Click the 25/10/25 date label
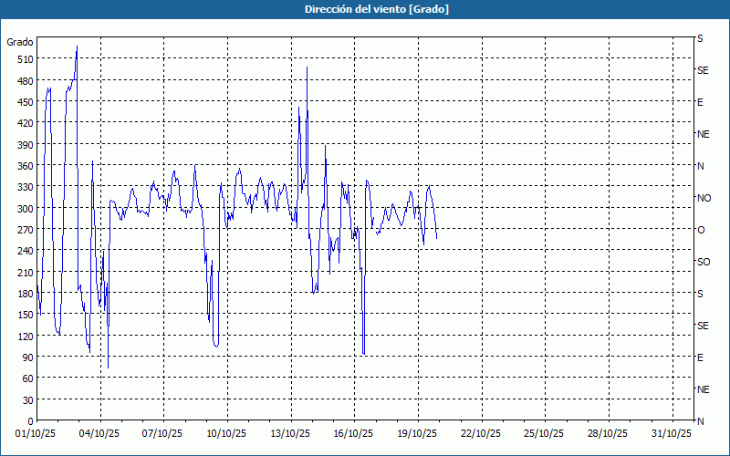The height and width of the screenshot is (456, 730). [x=543, y=433]
